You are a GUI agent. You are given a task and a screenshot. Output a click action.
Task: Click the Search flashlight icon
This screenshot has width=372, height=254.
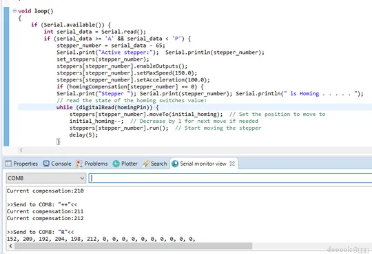(x=145, y=164)
